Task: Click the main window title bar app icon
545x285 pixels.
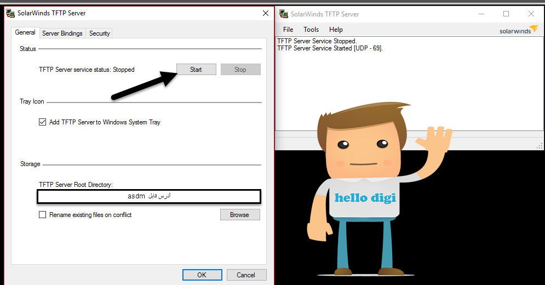Action: click(284, 14)
